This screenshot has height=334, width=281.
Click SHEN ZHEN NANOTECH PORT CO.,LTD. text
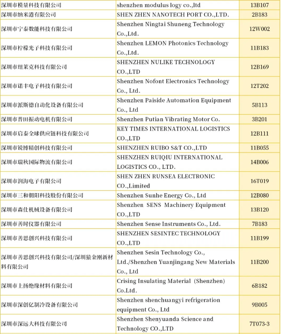(x=173, y=15)
